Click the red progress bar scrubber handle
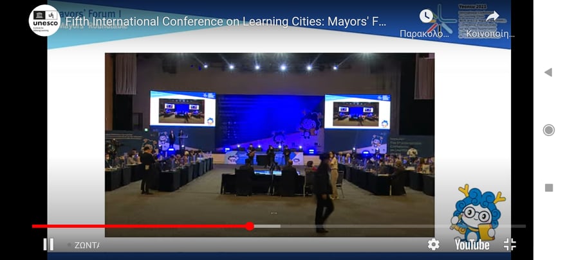565x260 pixels. (x=250, y=226)
